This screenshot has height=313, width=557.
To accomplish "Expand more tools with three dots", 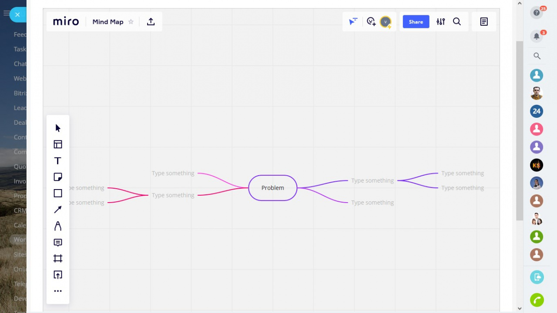I will 58,291.
